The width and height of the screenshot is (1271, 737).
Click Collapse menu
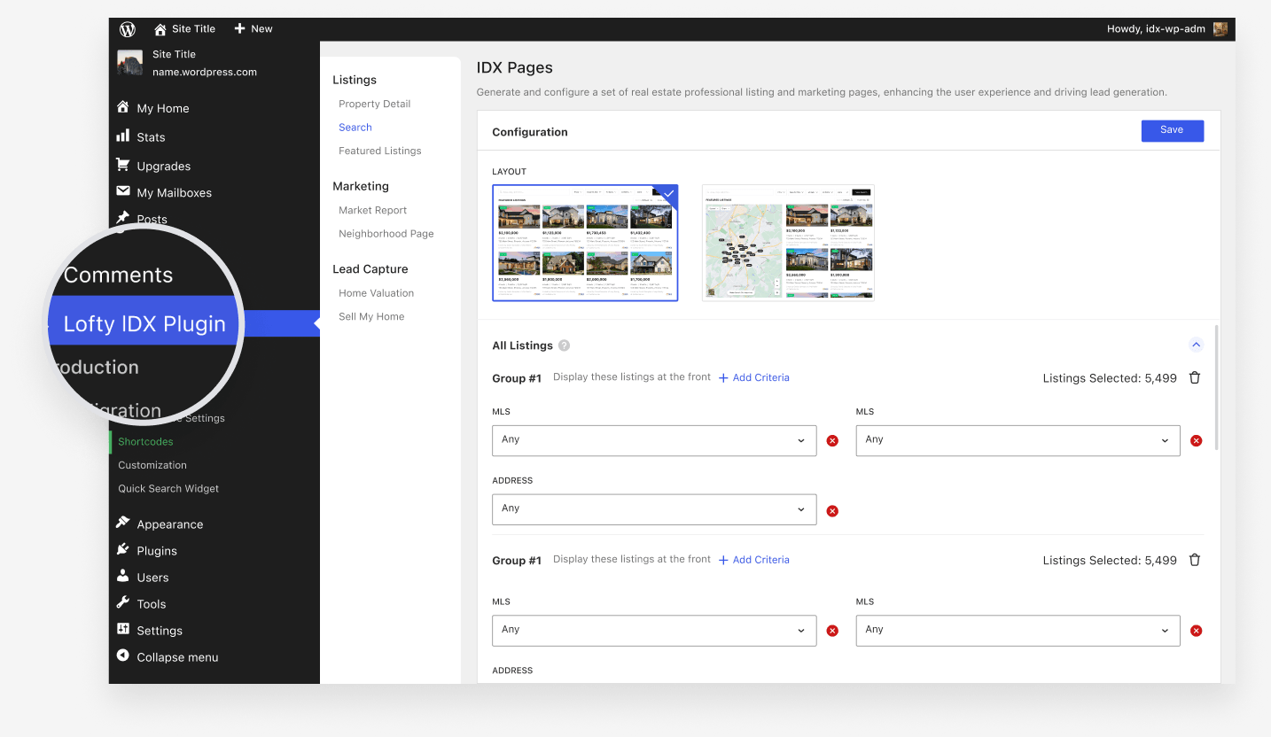[x=168, y=657]
